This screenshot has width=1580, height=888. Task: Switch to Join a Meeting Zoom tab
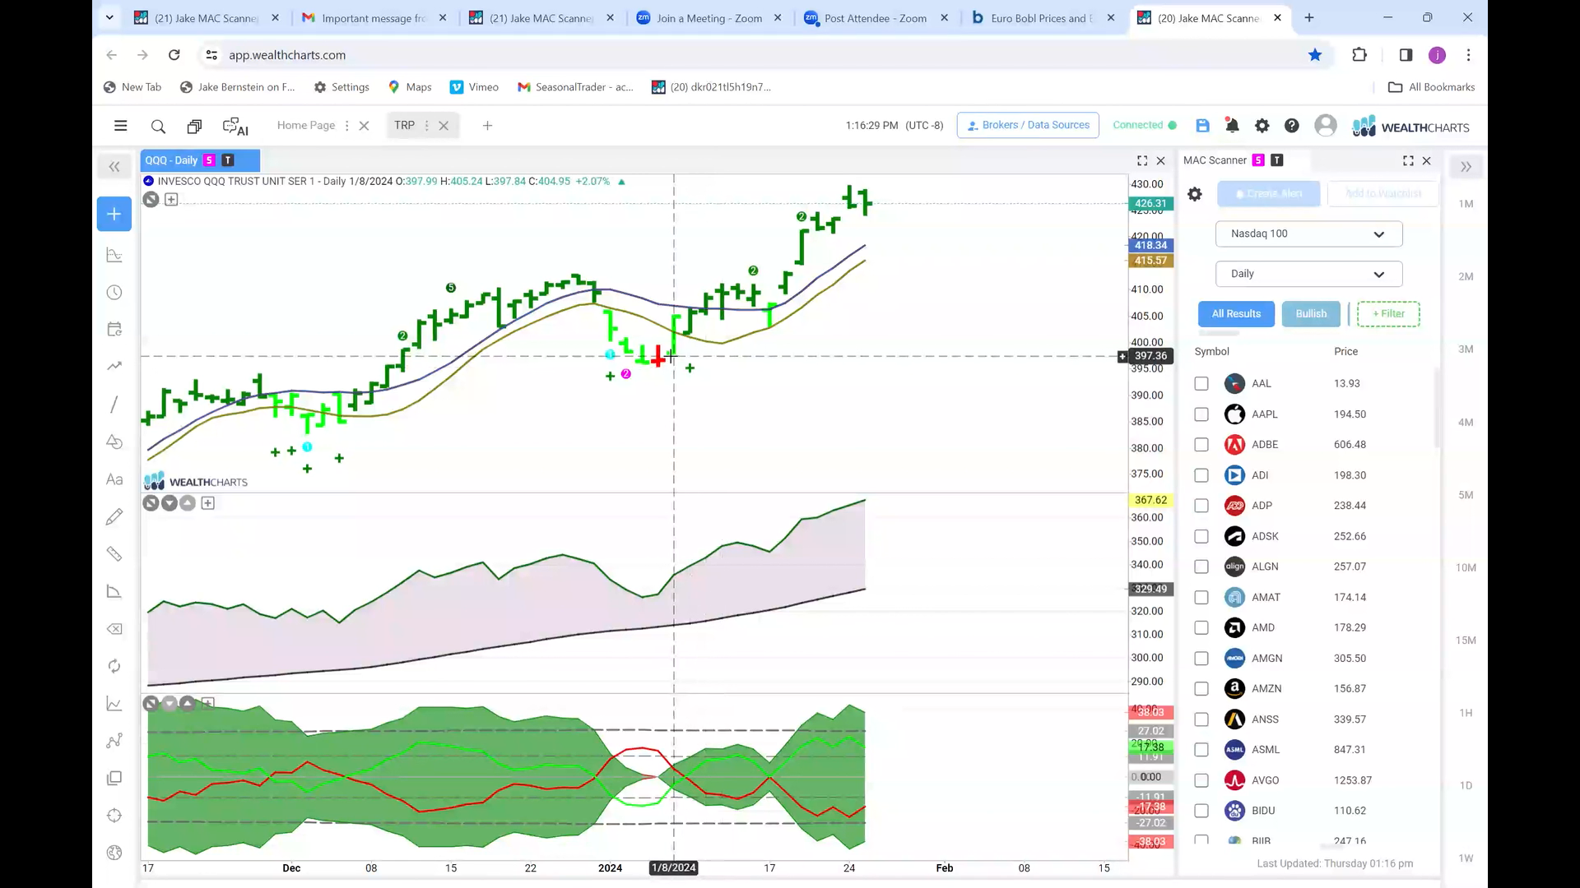point(708,18)
